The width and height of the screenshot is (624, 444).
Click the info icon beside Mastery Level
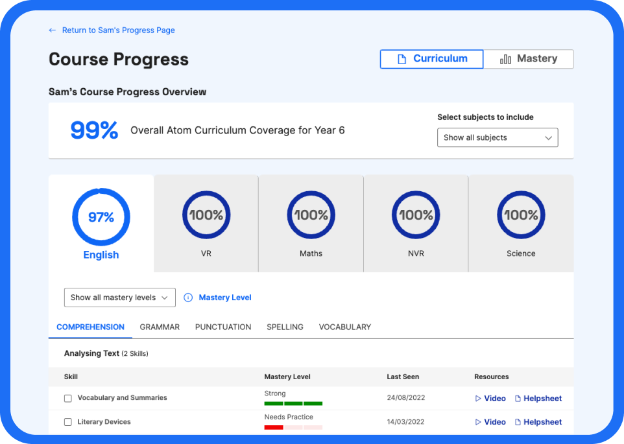click(187, 298)
